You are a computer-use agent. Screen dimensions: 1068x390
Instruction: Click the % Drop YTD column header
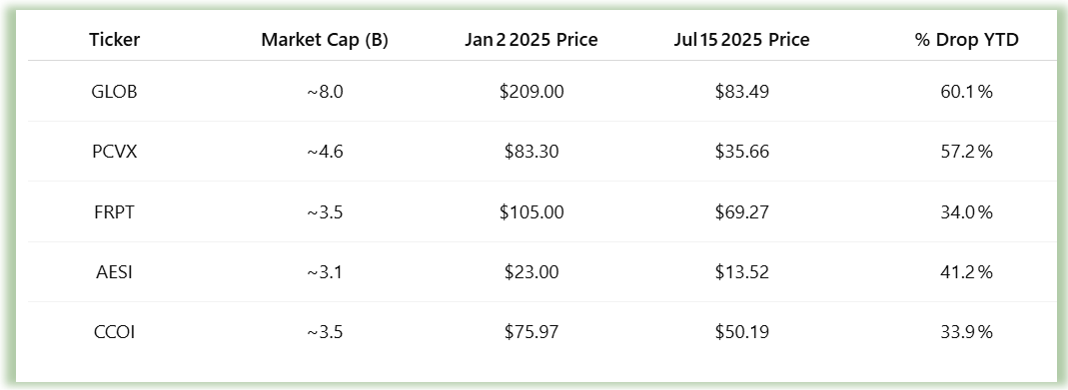tap(966, 40)
